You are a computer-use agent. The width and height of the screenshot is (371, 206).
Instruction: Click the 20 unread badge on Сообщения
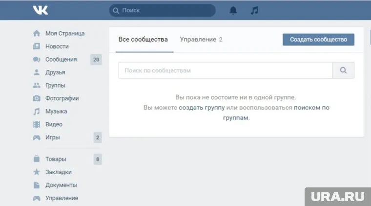pos(96,60)
